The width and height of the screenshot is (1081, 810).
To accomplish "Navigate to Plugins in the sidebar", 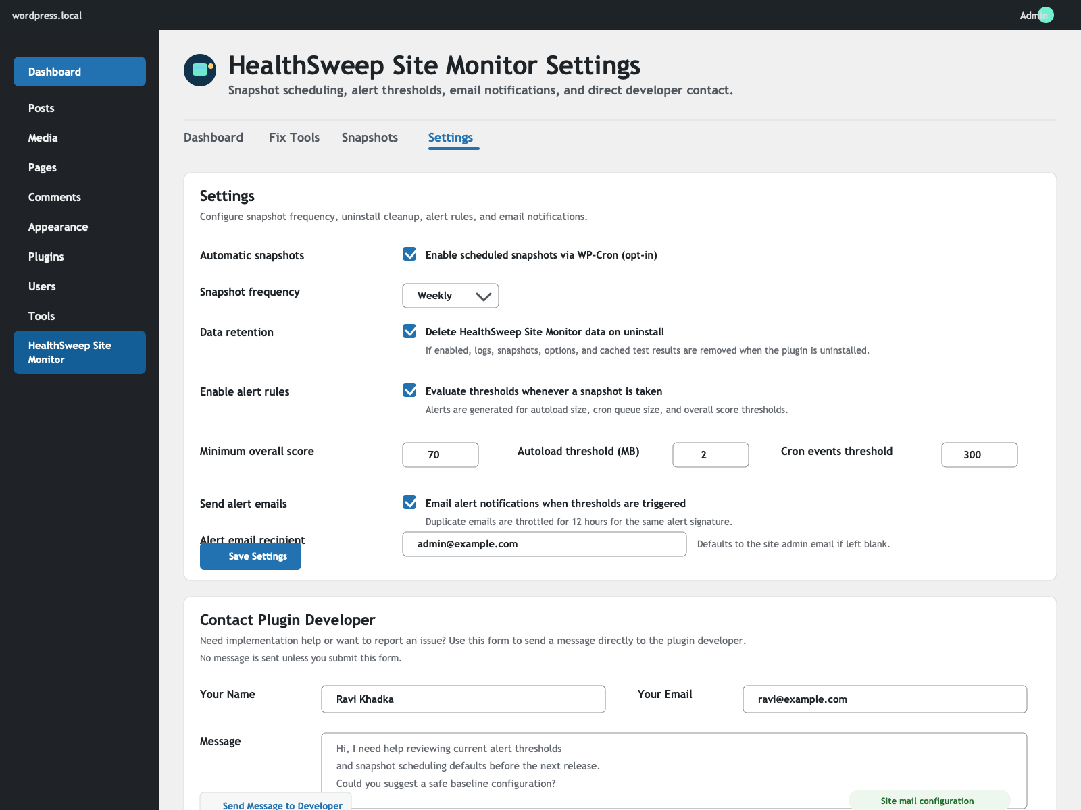I will tap(46, 256).
